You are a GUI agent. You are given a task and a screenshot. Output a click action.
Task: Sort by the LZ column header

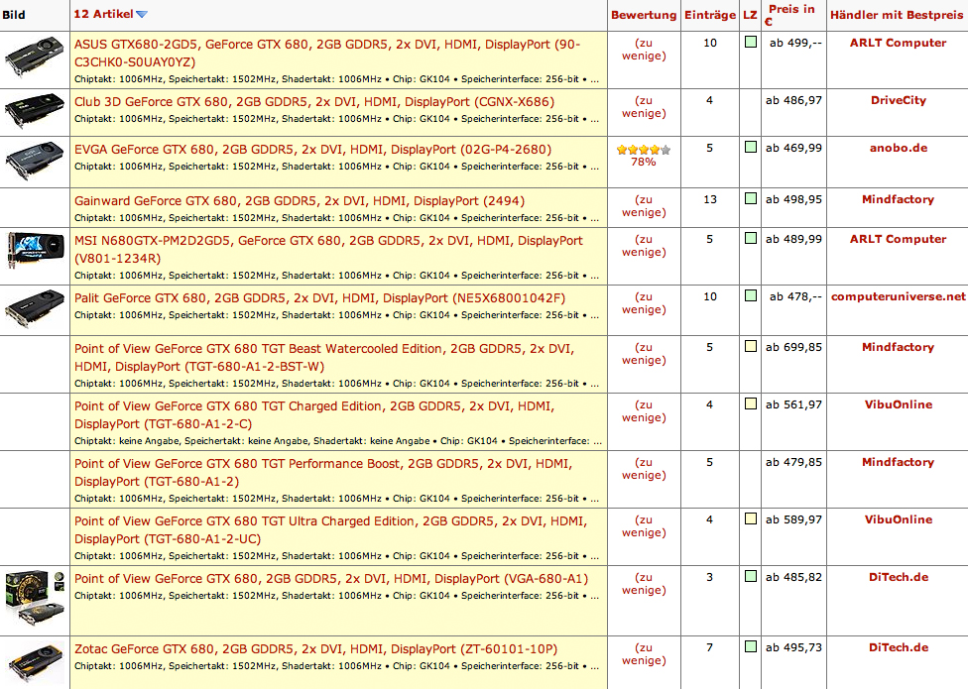750,15
